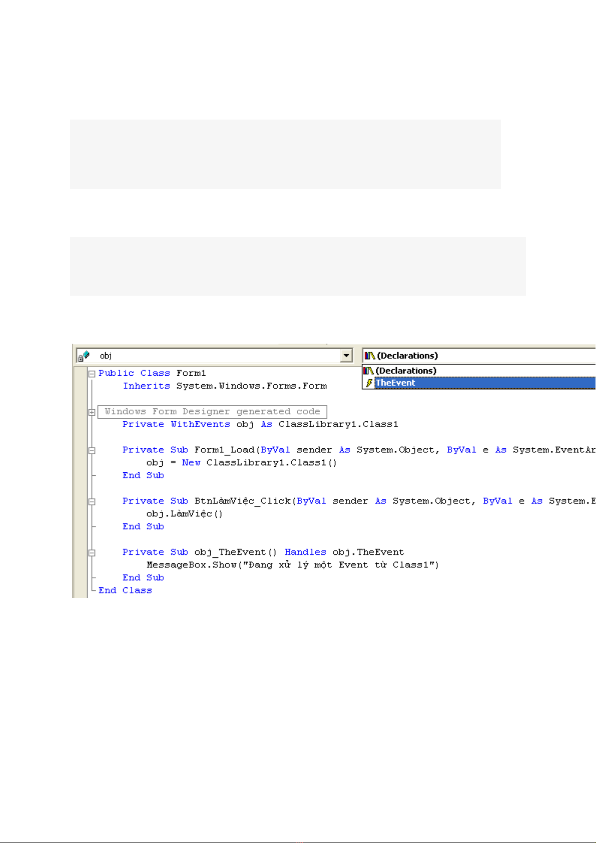Image resolution: width=596 pixels, height=843 pixels.
Task: Click 'Inherits System.Windows.Forms.Form' line
Action: point(225,386)
